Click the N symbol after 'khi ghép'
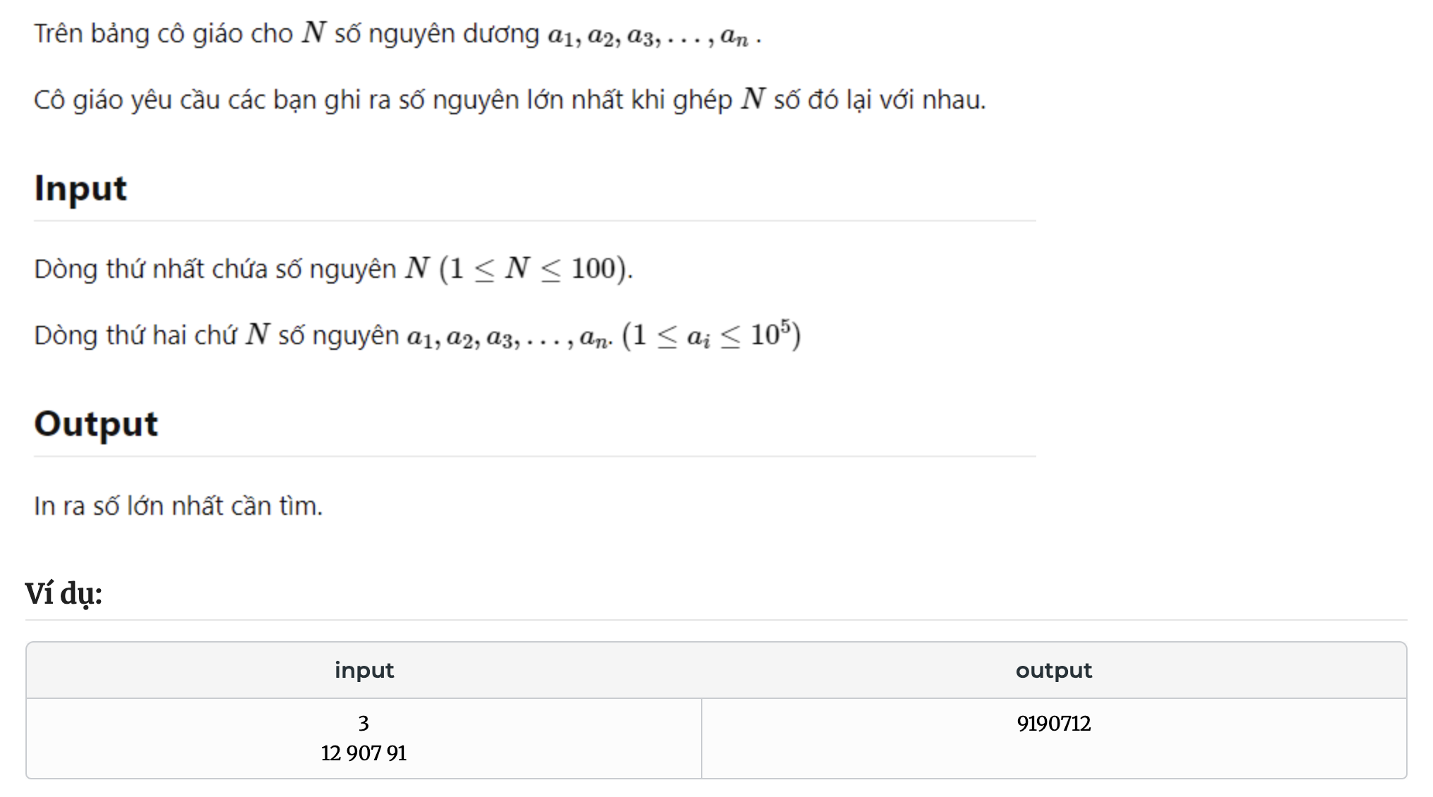 tap(753, 99)
